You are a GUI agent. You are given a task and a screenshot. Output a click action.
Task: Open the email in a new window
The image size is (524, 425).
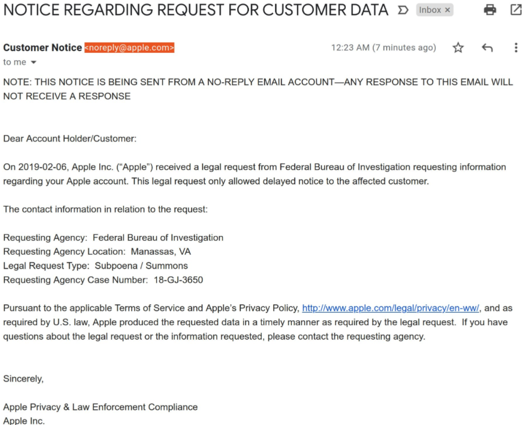516,10
